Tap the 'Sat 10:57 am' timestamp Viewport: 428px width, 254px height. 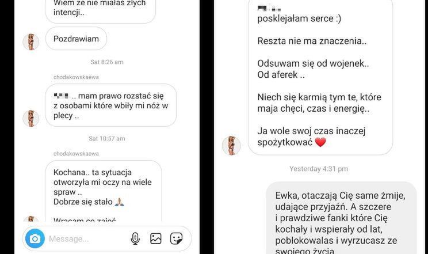click(107, 139)
